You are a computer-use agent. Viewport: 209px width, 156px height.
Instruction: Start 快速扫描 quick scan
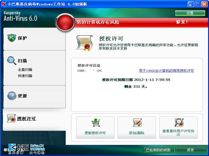(x=25, y=76)
